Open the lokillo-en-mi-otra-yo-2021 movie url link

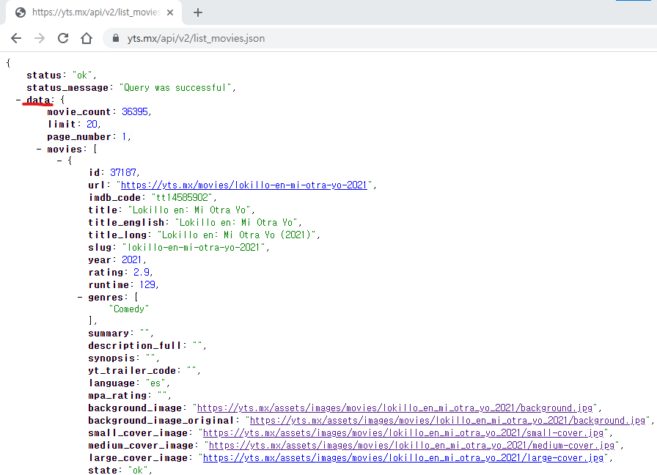click(x=244, y=185)
